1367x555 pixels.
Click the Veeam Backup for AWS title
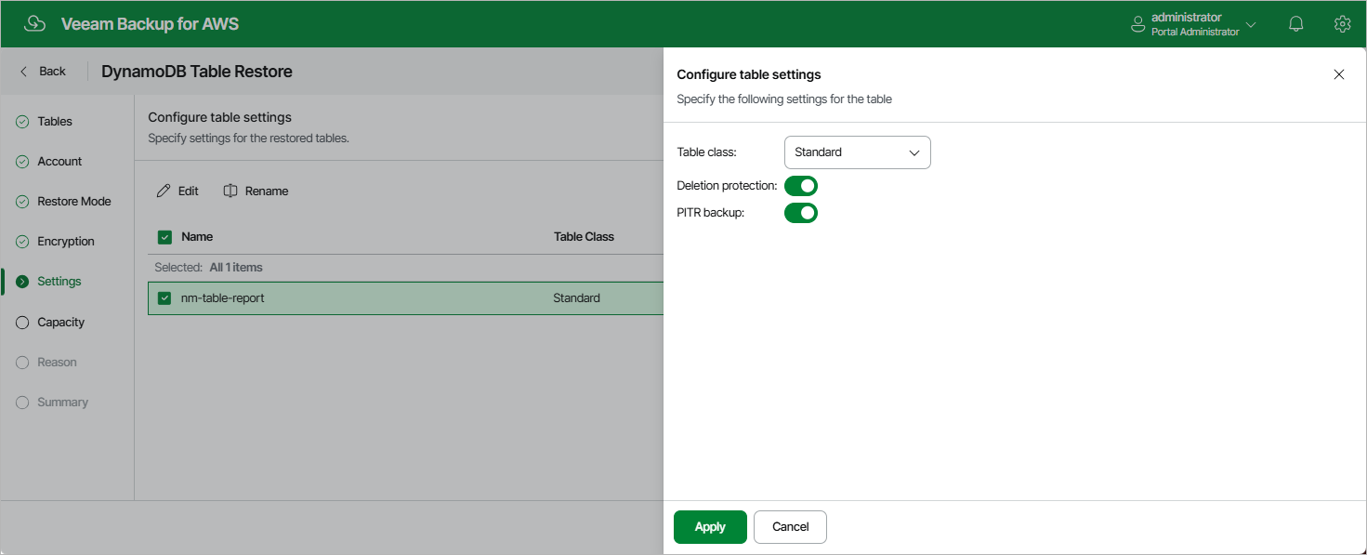[x=150, y=24]
